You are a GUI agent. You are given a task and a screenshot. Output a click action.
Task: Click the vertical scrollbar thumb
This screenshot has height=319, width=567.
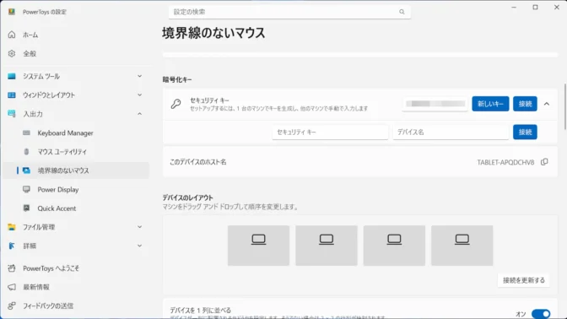(x=564, y=106)
